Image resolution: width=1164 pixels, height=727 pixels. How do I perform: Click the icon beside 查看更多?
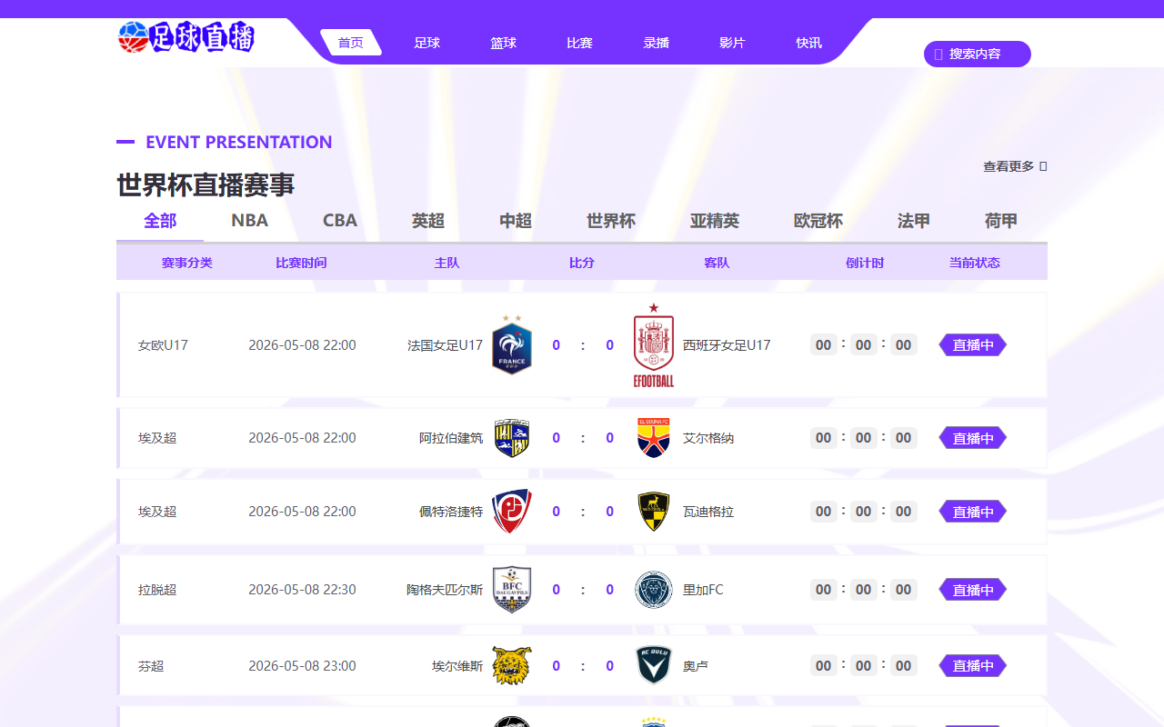[1043, 166]
